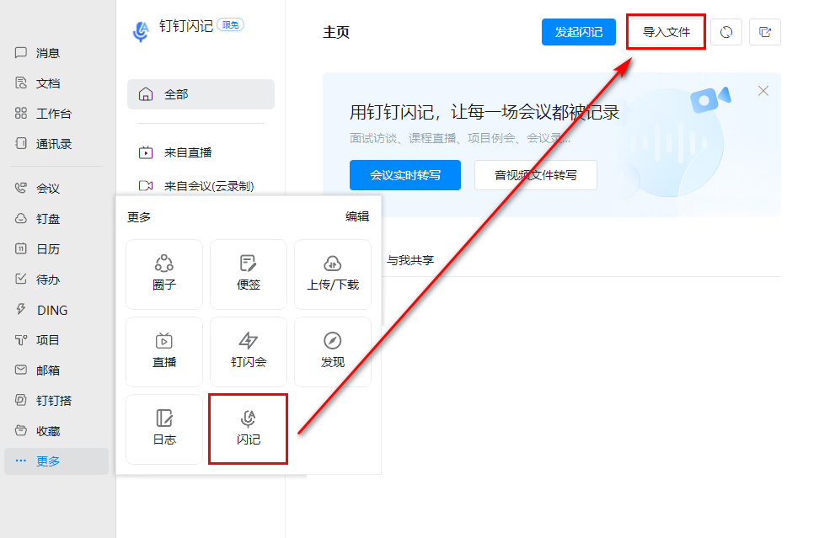Open the 上传/下载 tile
The image size is (819, 538).
(333, 274)
